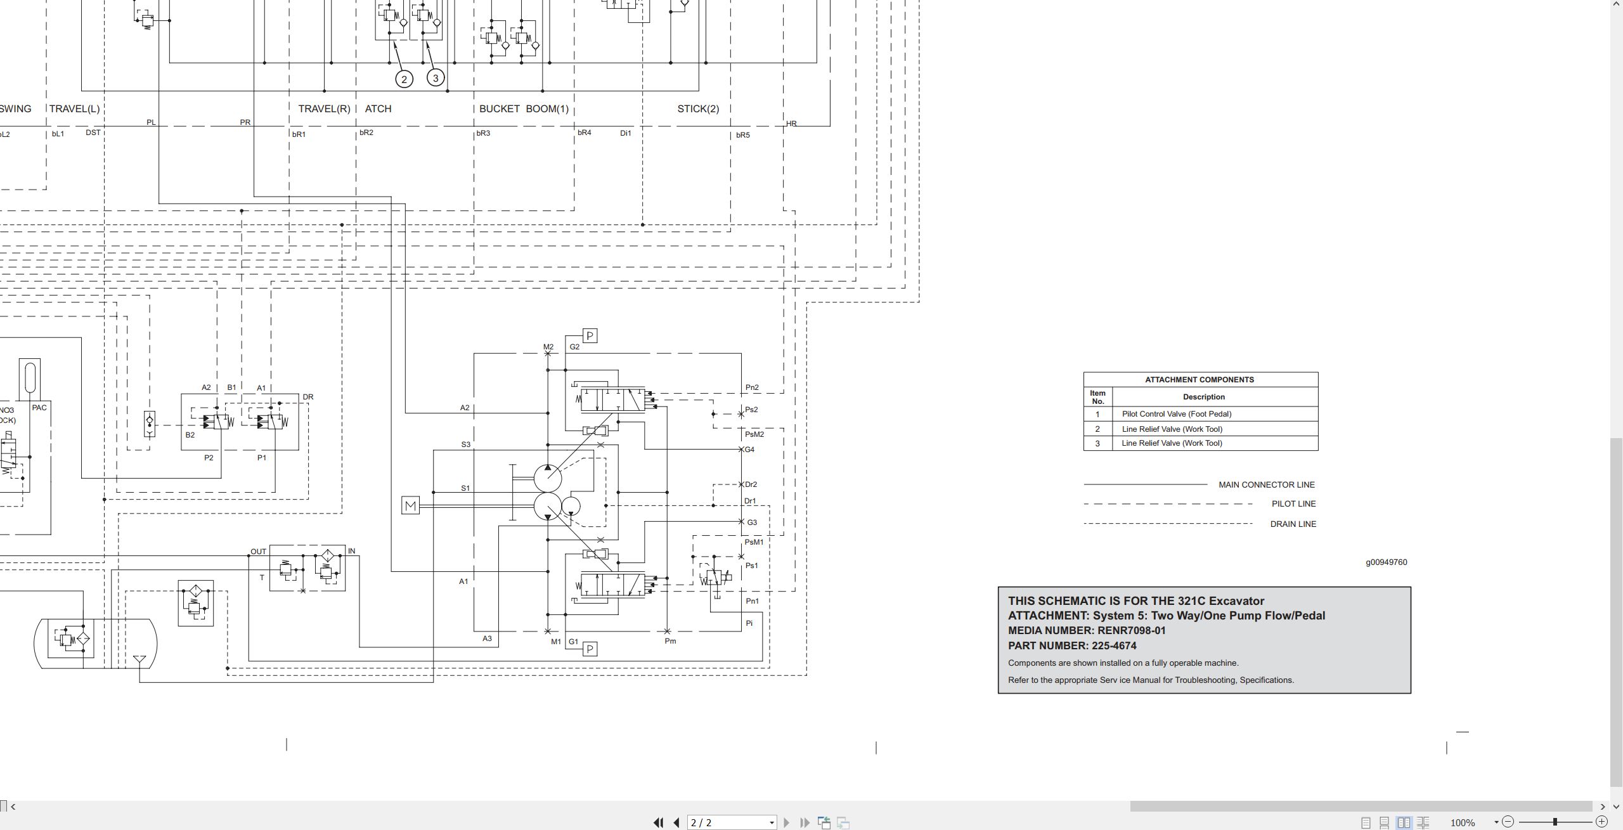This screenshot has width=1623, height=830.
Task: Click the next view navigation icon
Action: click(x=843, y=822)
